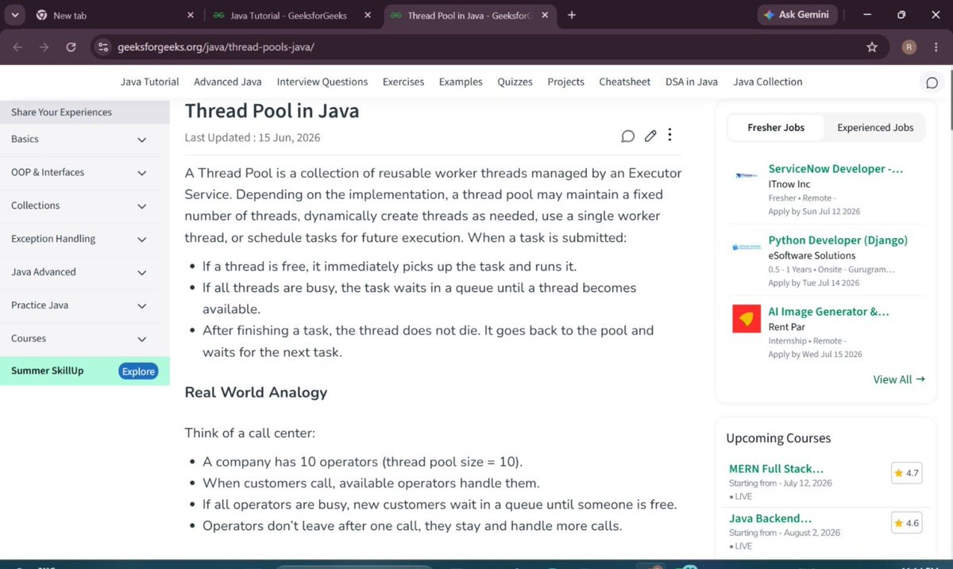Open Java Collection in top navigation

(x=768, y=82)
